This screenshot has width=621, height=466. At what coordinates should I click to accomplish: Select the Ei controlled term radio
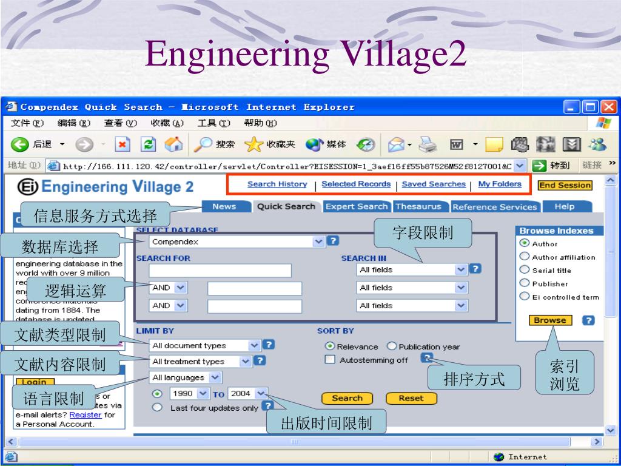(525, 296)
